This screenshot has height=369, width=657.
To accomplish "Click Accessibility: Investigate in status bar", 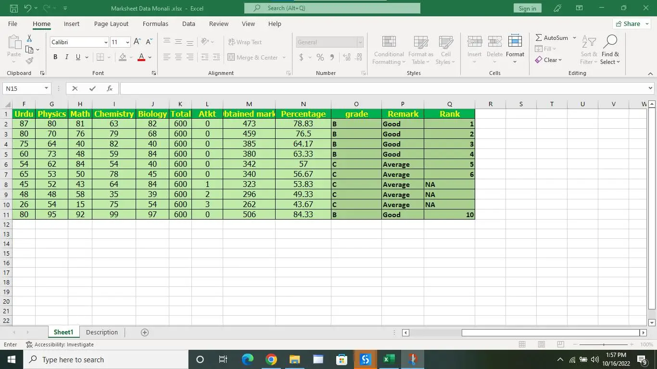I will click(x=60, y=344).
